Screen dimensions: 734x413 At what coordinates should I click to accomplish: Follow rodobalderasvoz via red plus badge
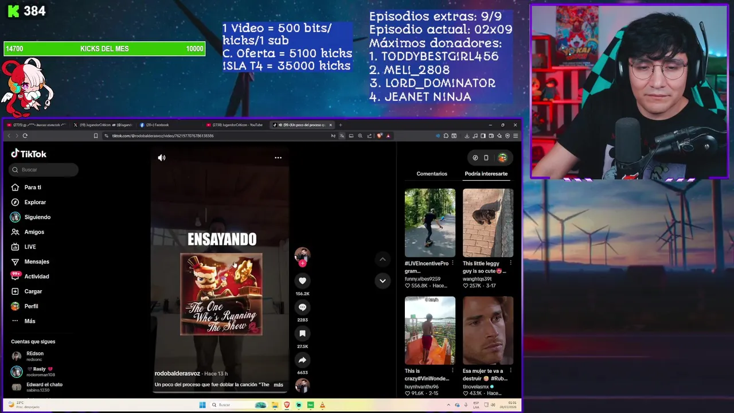point(302,263)
